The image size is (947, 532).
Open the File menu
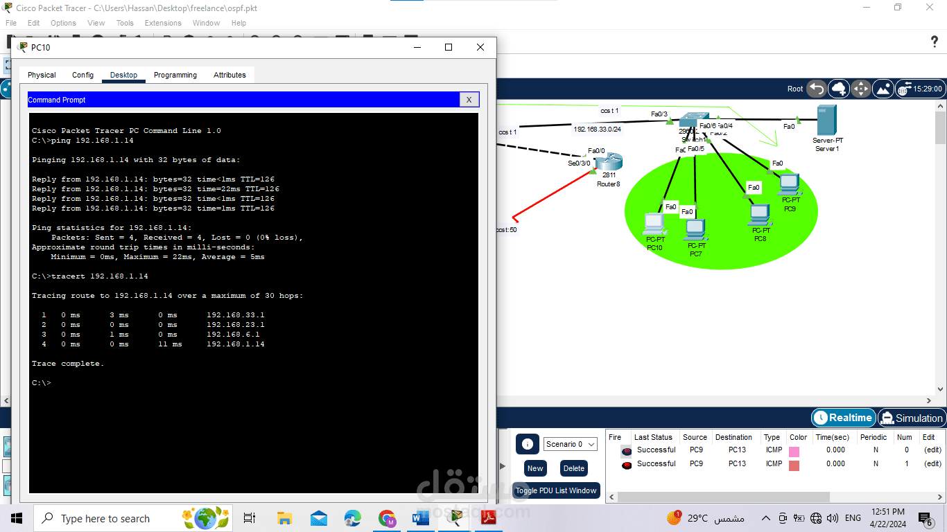pyautogui.click(x=11, y=23)
